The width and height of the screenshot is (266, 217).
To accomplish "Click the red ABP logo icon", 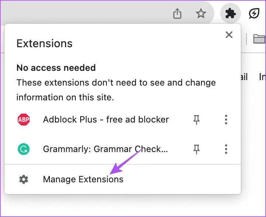I will [24, 120].
